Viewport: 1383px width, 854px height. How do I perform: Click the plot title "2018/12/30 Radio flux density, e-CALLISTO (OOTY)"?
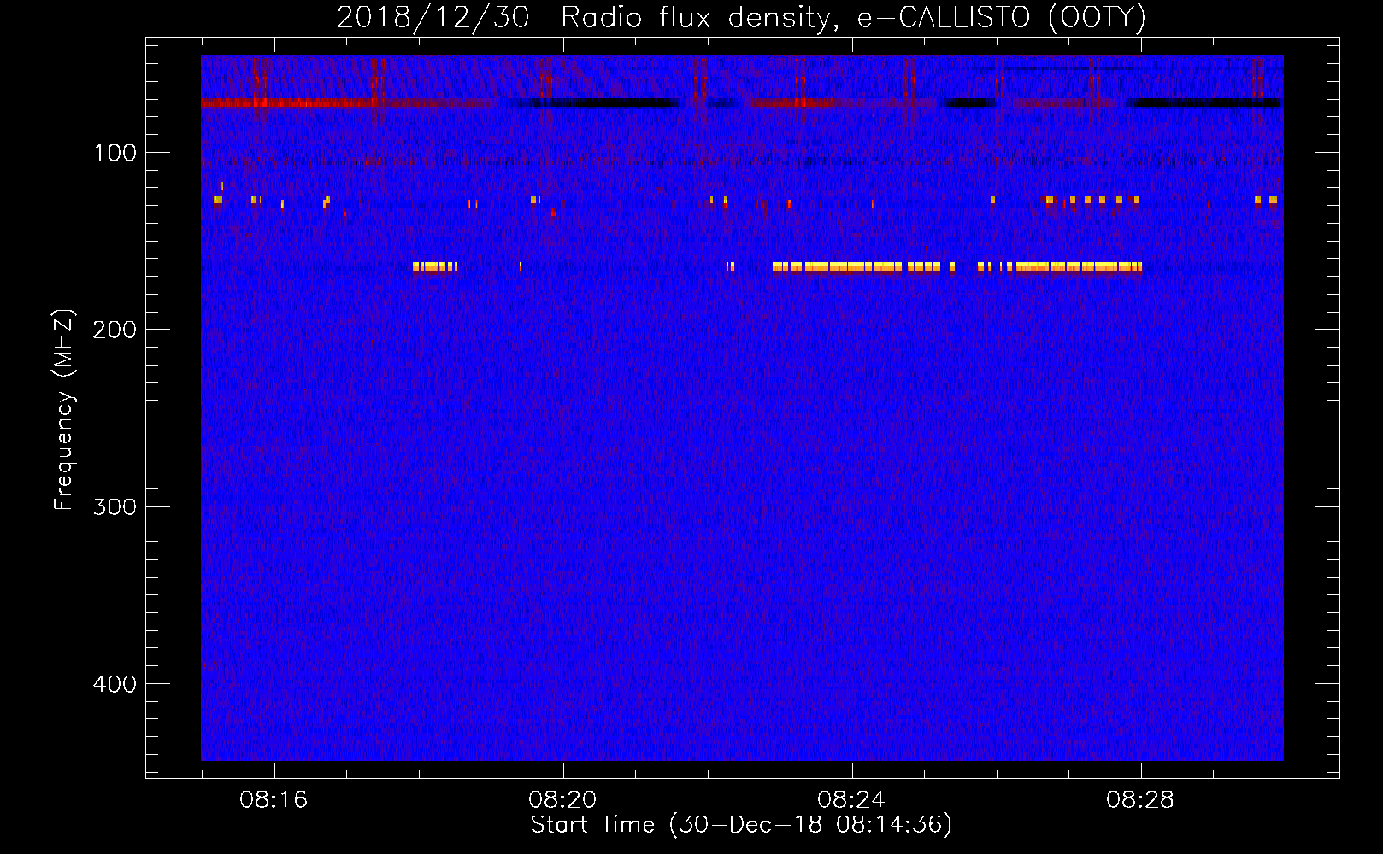[x=741, y=18]
